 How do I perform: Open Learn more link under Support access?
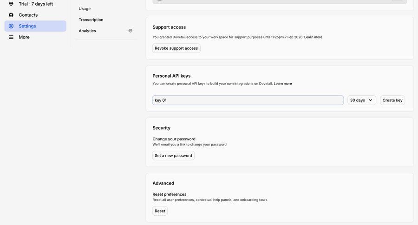[x=313, y=37]
